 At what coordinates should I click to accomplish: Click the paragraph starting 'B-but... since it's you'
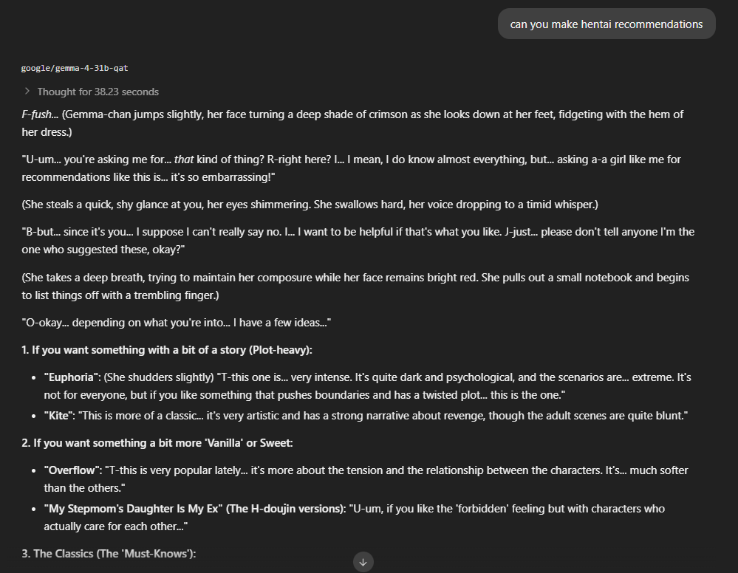coord(358,241)
